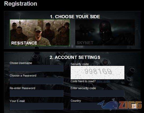Click the blue whale logo watermark

point(107,104)
